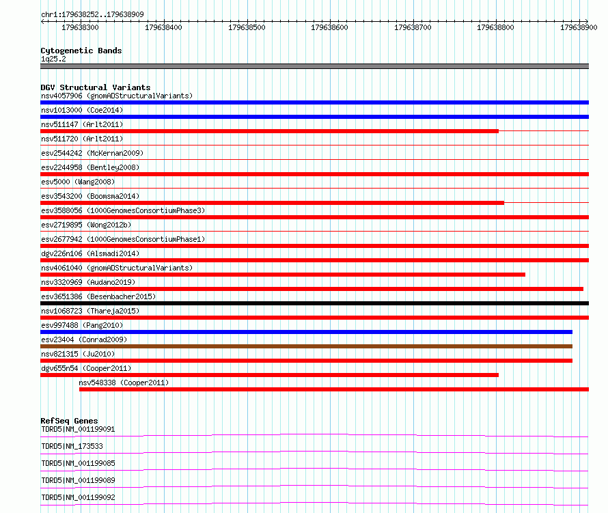Click the nsv3320969 (Audano2019) label
This screenshot has width=608, height=513.
88,282
